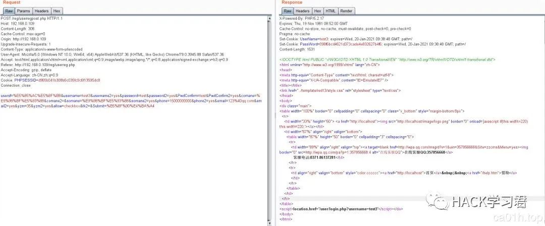This screenshot has height=226, width=545.
Task: Open the Response Render tab
Action: 346,11
